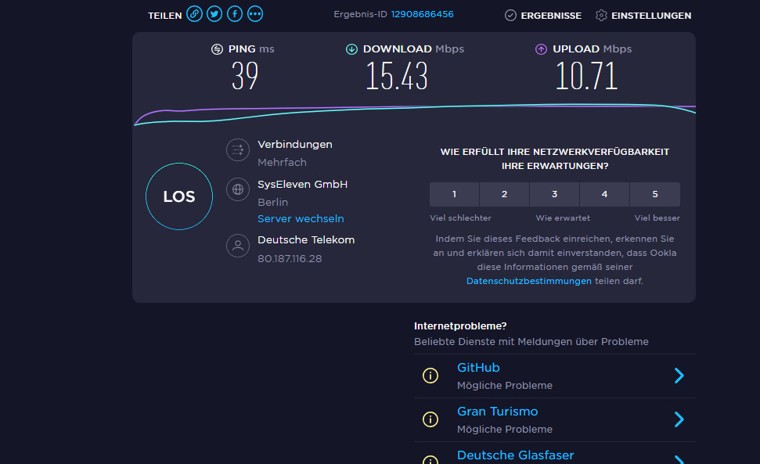Rate network availability as 1
The image size is (760, 464).
(x=454, y=194)
